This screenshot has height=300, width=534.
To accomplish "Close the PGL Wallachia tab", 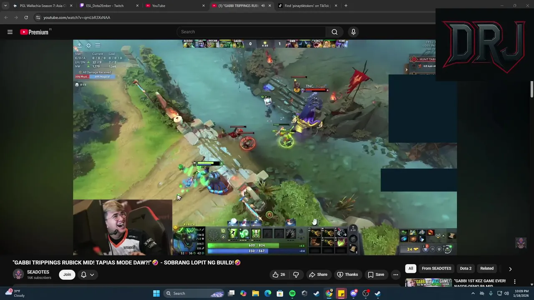I will click(x=71, y=6).
